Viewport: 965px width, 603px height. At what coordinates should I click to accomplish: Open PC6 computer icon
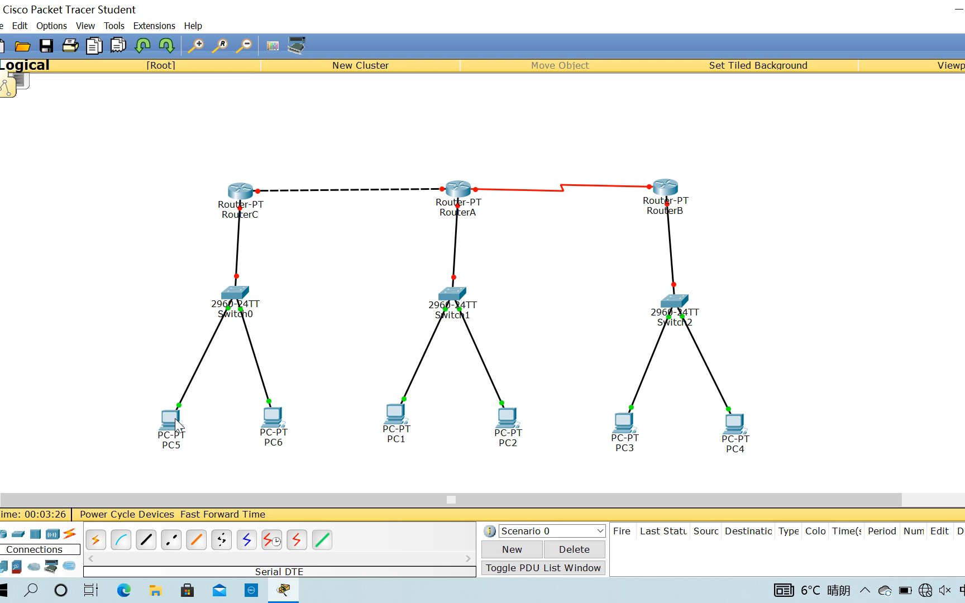pyautogui.click(x=273, y=418)
